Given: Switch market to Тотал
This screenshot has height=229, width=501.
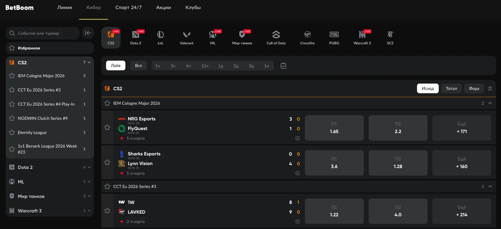Looking at the screenshot, I should (x=451, y=88).
